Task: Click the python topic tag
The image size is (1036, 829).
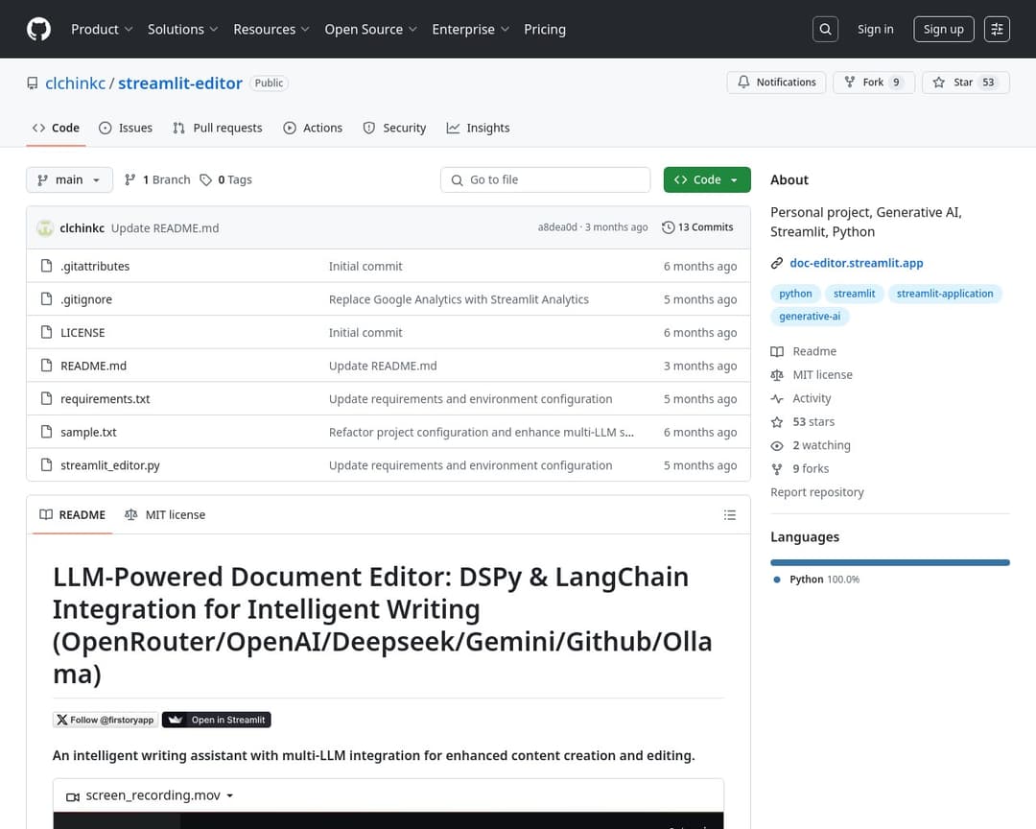Action: point(795,294)
